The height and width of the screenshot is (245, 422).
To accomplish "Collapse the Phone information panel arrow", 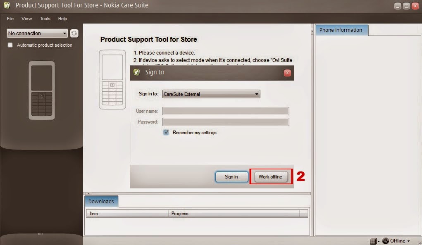I will 312,31.
